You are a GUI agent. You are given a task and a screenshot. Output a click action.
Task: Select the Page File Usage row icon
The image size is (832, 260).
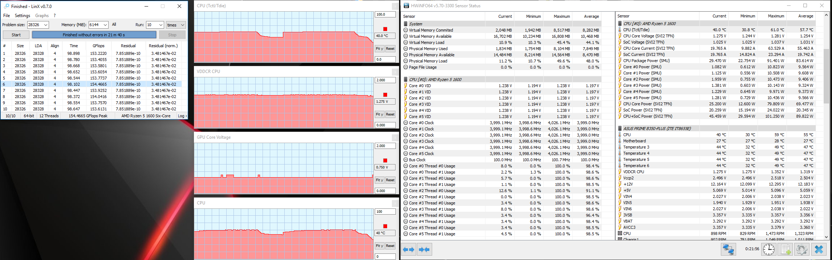tap(406, 67)
